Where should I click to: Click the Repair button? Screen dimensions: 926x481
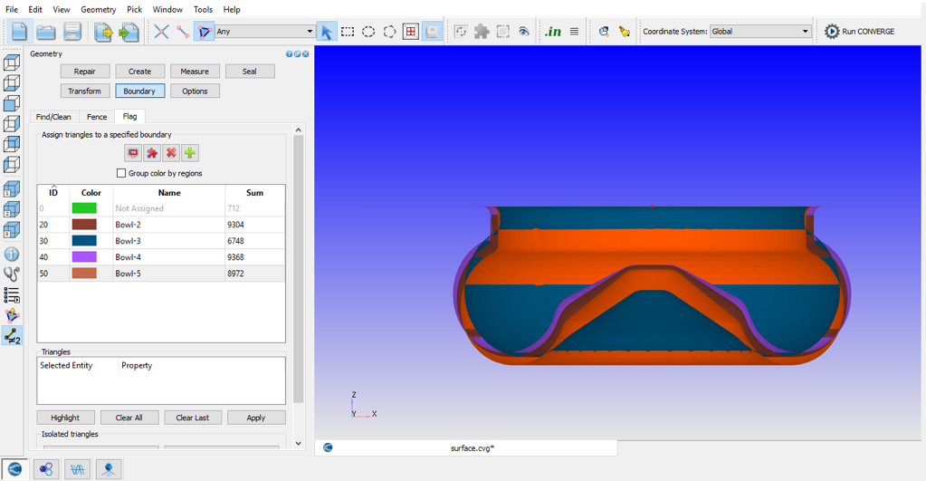[85, 72]
